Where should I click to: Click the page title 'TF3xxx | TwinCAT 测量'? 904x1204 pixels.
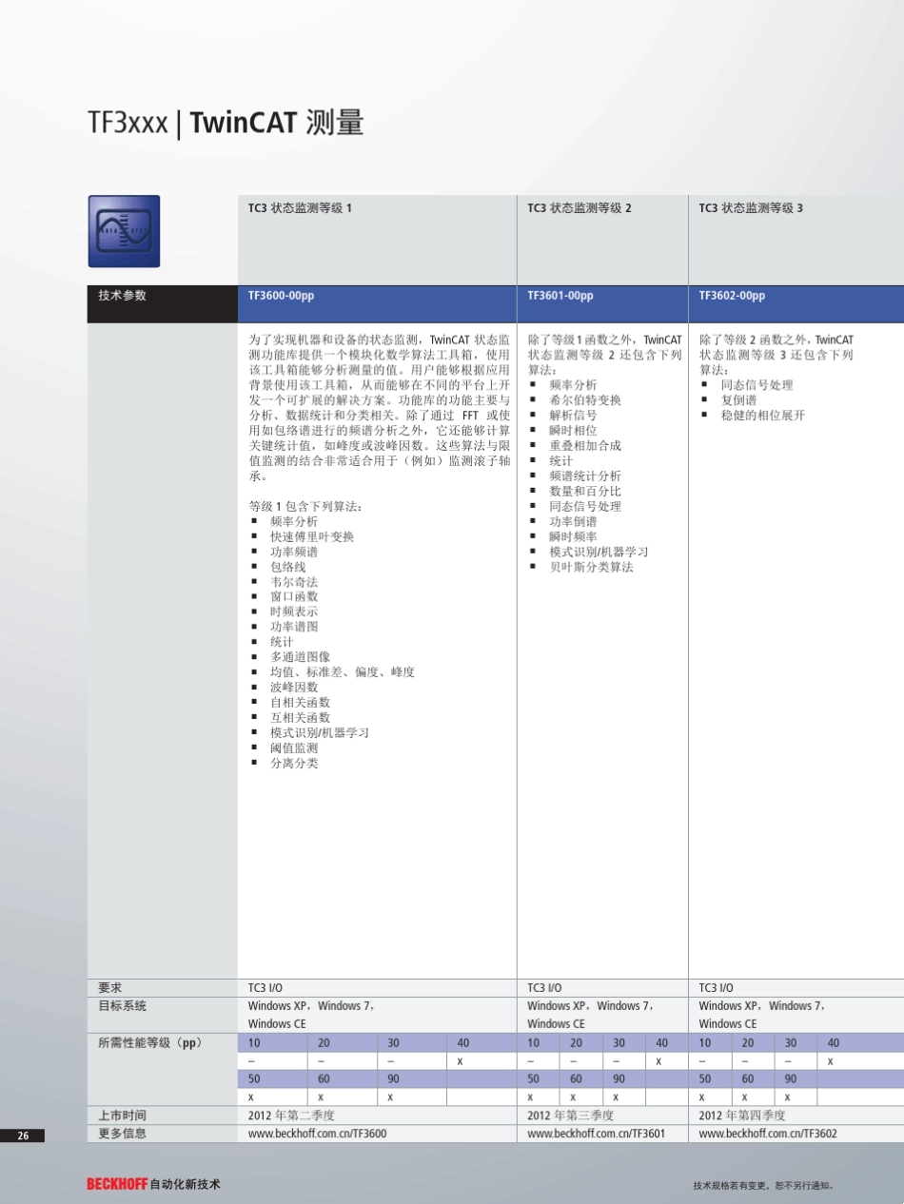226,124
